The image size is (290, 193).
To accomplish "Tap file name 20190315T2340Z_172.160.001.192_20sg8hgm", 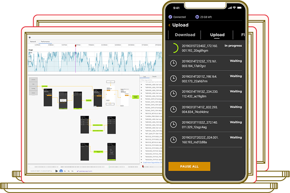I will (200, 48).
